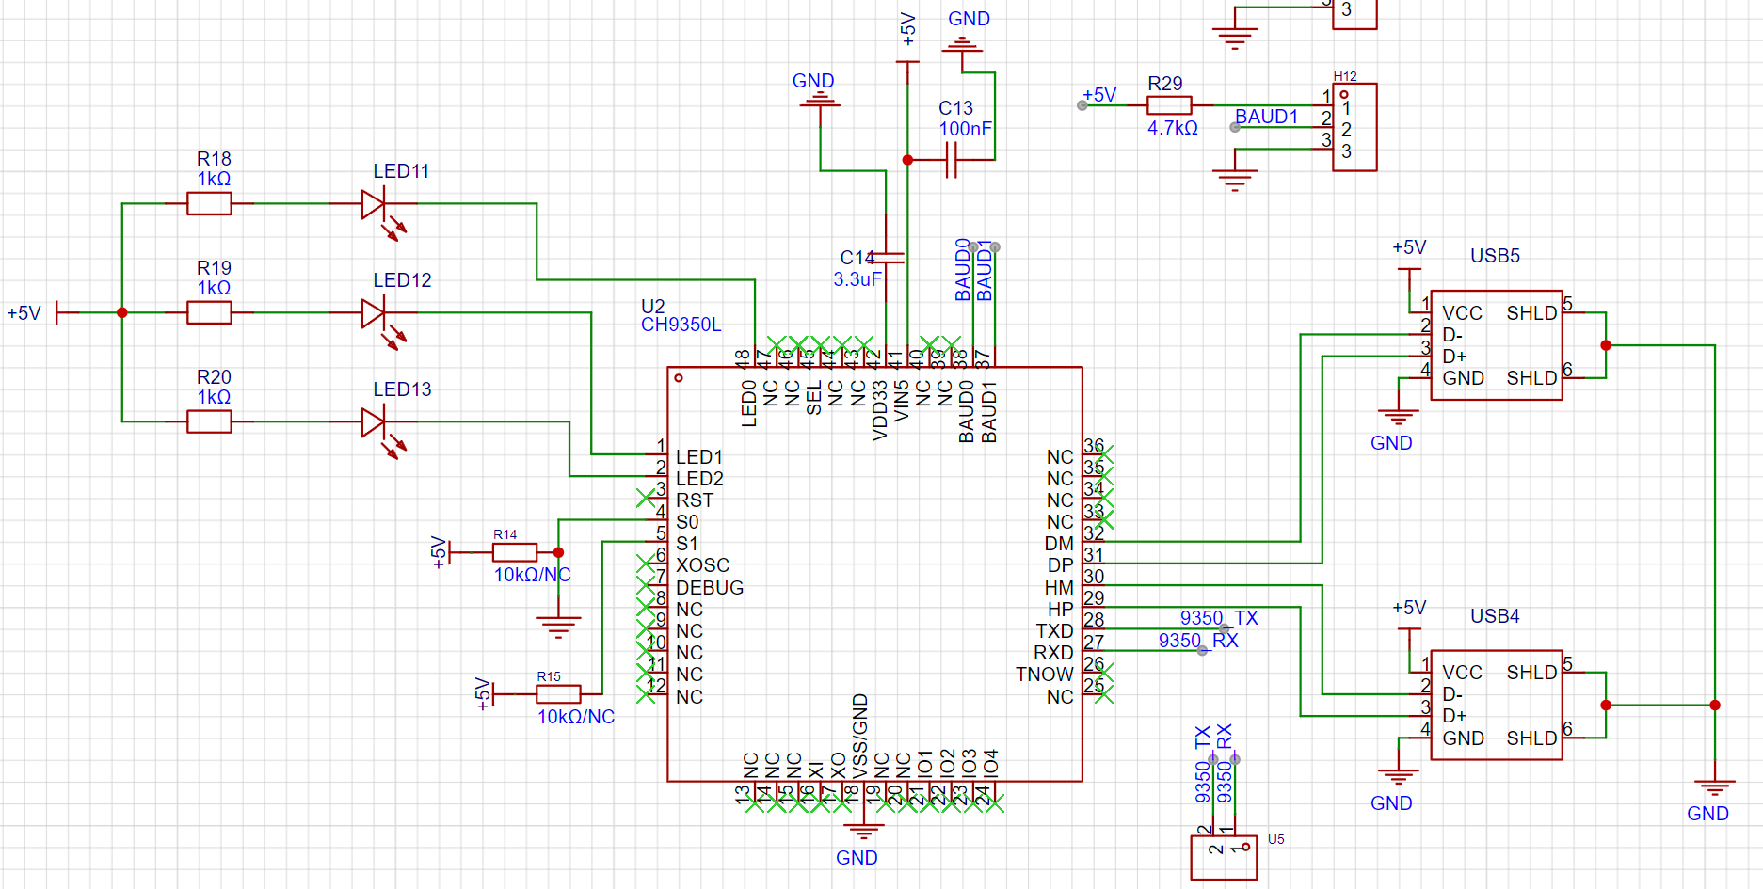Click the GND label under the VSS/GND pin
The image size is (1763, 889).
(x=857, y=858)
